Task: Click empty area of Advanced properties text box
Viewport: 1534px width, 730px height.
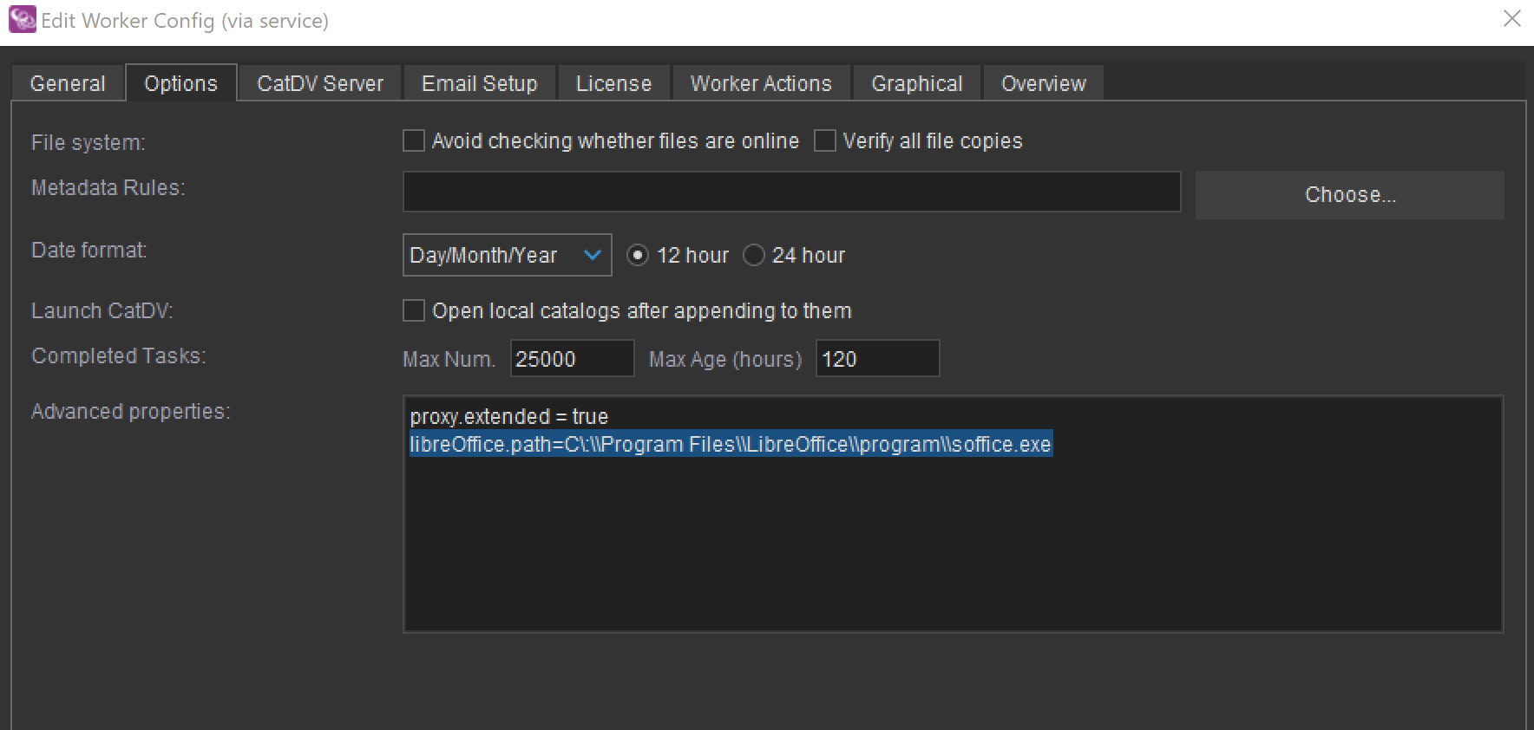Action: click(x=953, y=546)
